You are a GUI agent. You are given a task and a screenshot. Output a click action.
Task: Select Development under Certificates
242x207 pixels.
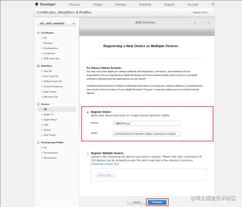(51, 48)
